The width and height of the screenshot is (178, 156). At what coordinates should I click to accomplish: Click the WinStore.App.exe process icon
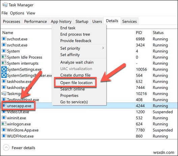click(4, 130)
